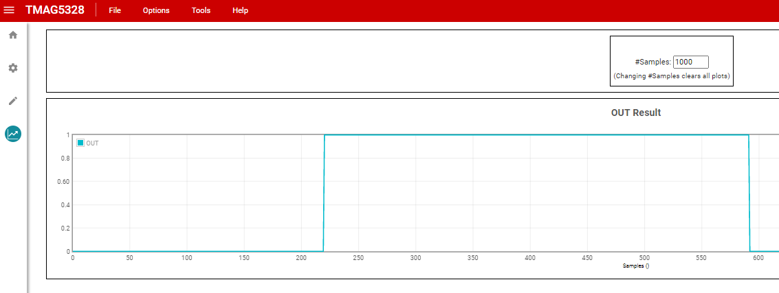Click the Samples () x-axis label
Screen dimensions: 779x293
[636, 265]
